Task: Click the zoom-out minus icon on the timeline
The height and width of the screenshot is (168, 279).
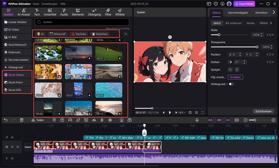Action: tap(246, 120)
